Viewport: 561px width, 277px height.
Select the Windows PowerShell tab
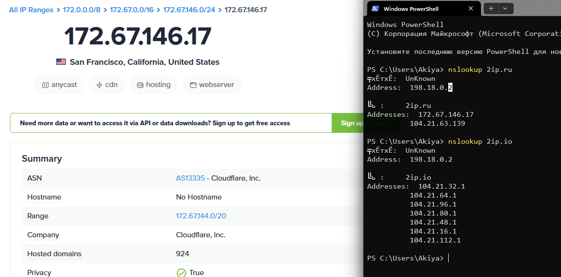pyautogui.click(x=423, y=9)
